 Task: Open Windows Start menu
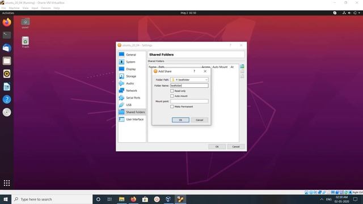[x=6, y=199]
